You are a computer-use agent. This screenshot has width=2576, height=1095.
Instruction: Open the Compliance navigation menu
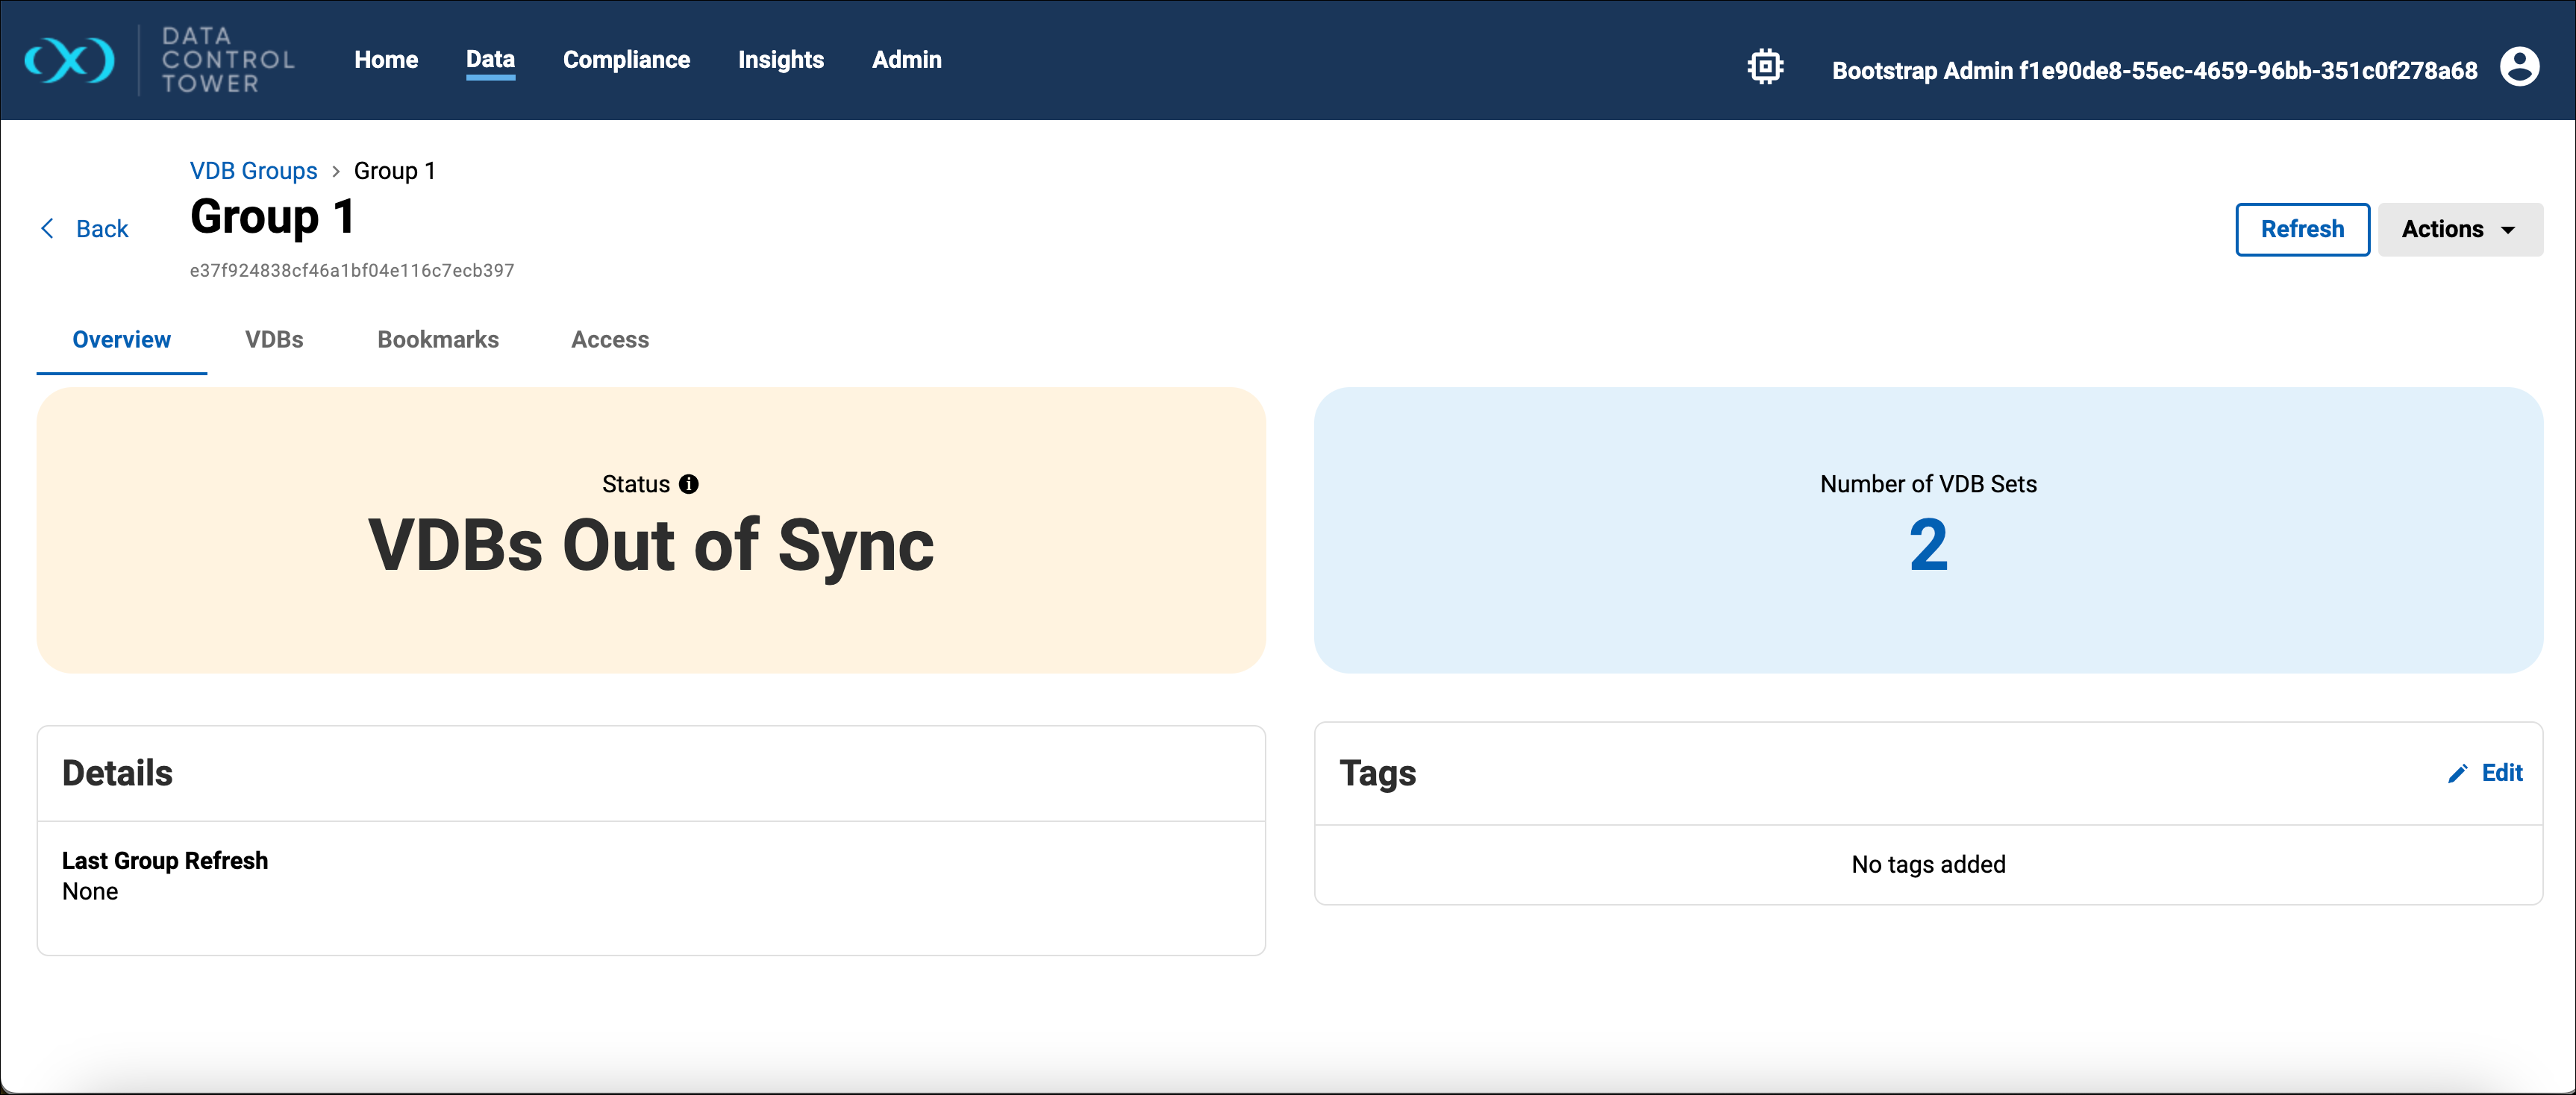click(626, 60)
